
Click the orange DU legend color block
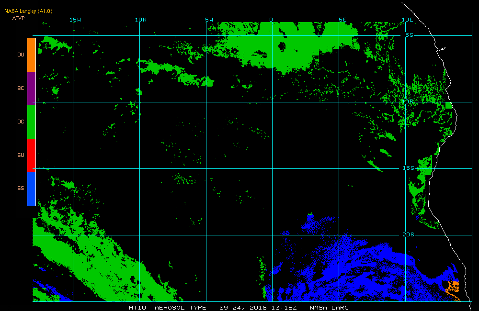point(32,55)
